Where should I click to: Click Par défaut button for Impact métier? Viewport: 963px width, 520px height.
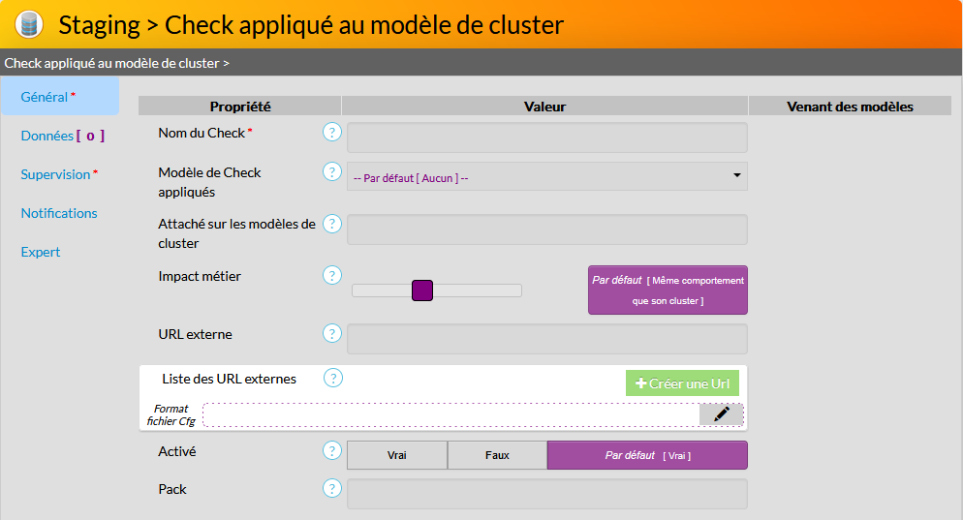click(668, 291)
